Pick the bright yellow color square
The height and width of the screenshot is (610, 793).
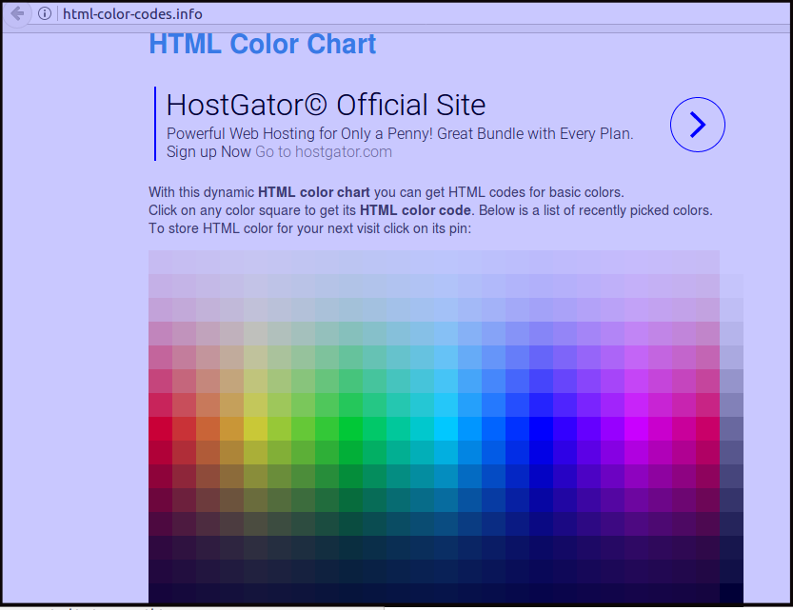[255, 428]
